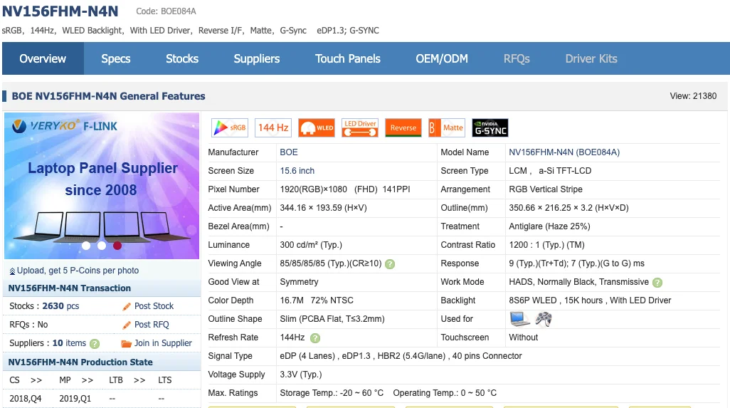Click the LCM, a-Si TFT-LCD screen type value
The image size is (730, 408).
point(550,171)
